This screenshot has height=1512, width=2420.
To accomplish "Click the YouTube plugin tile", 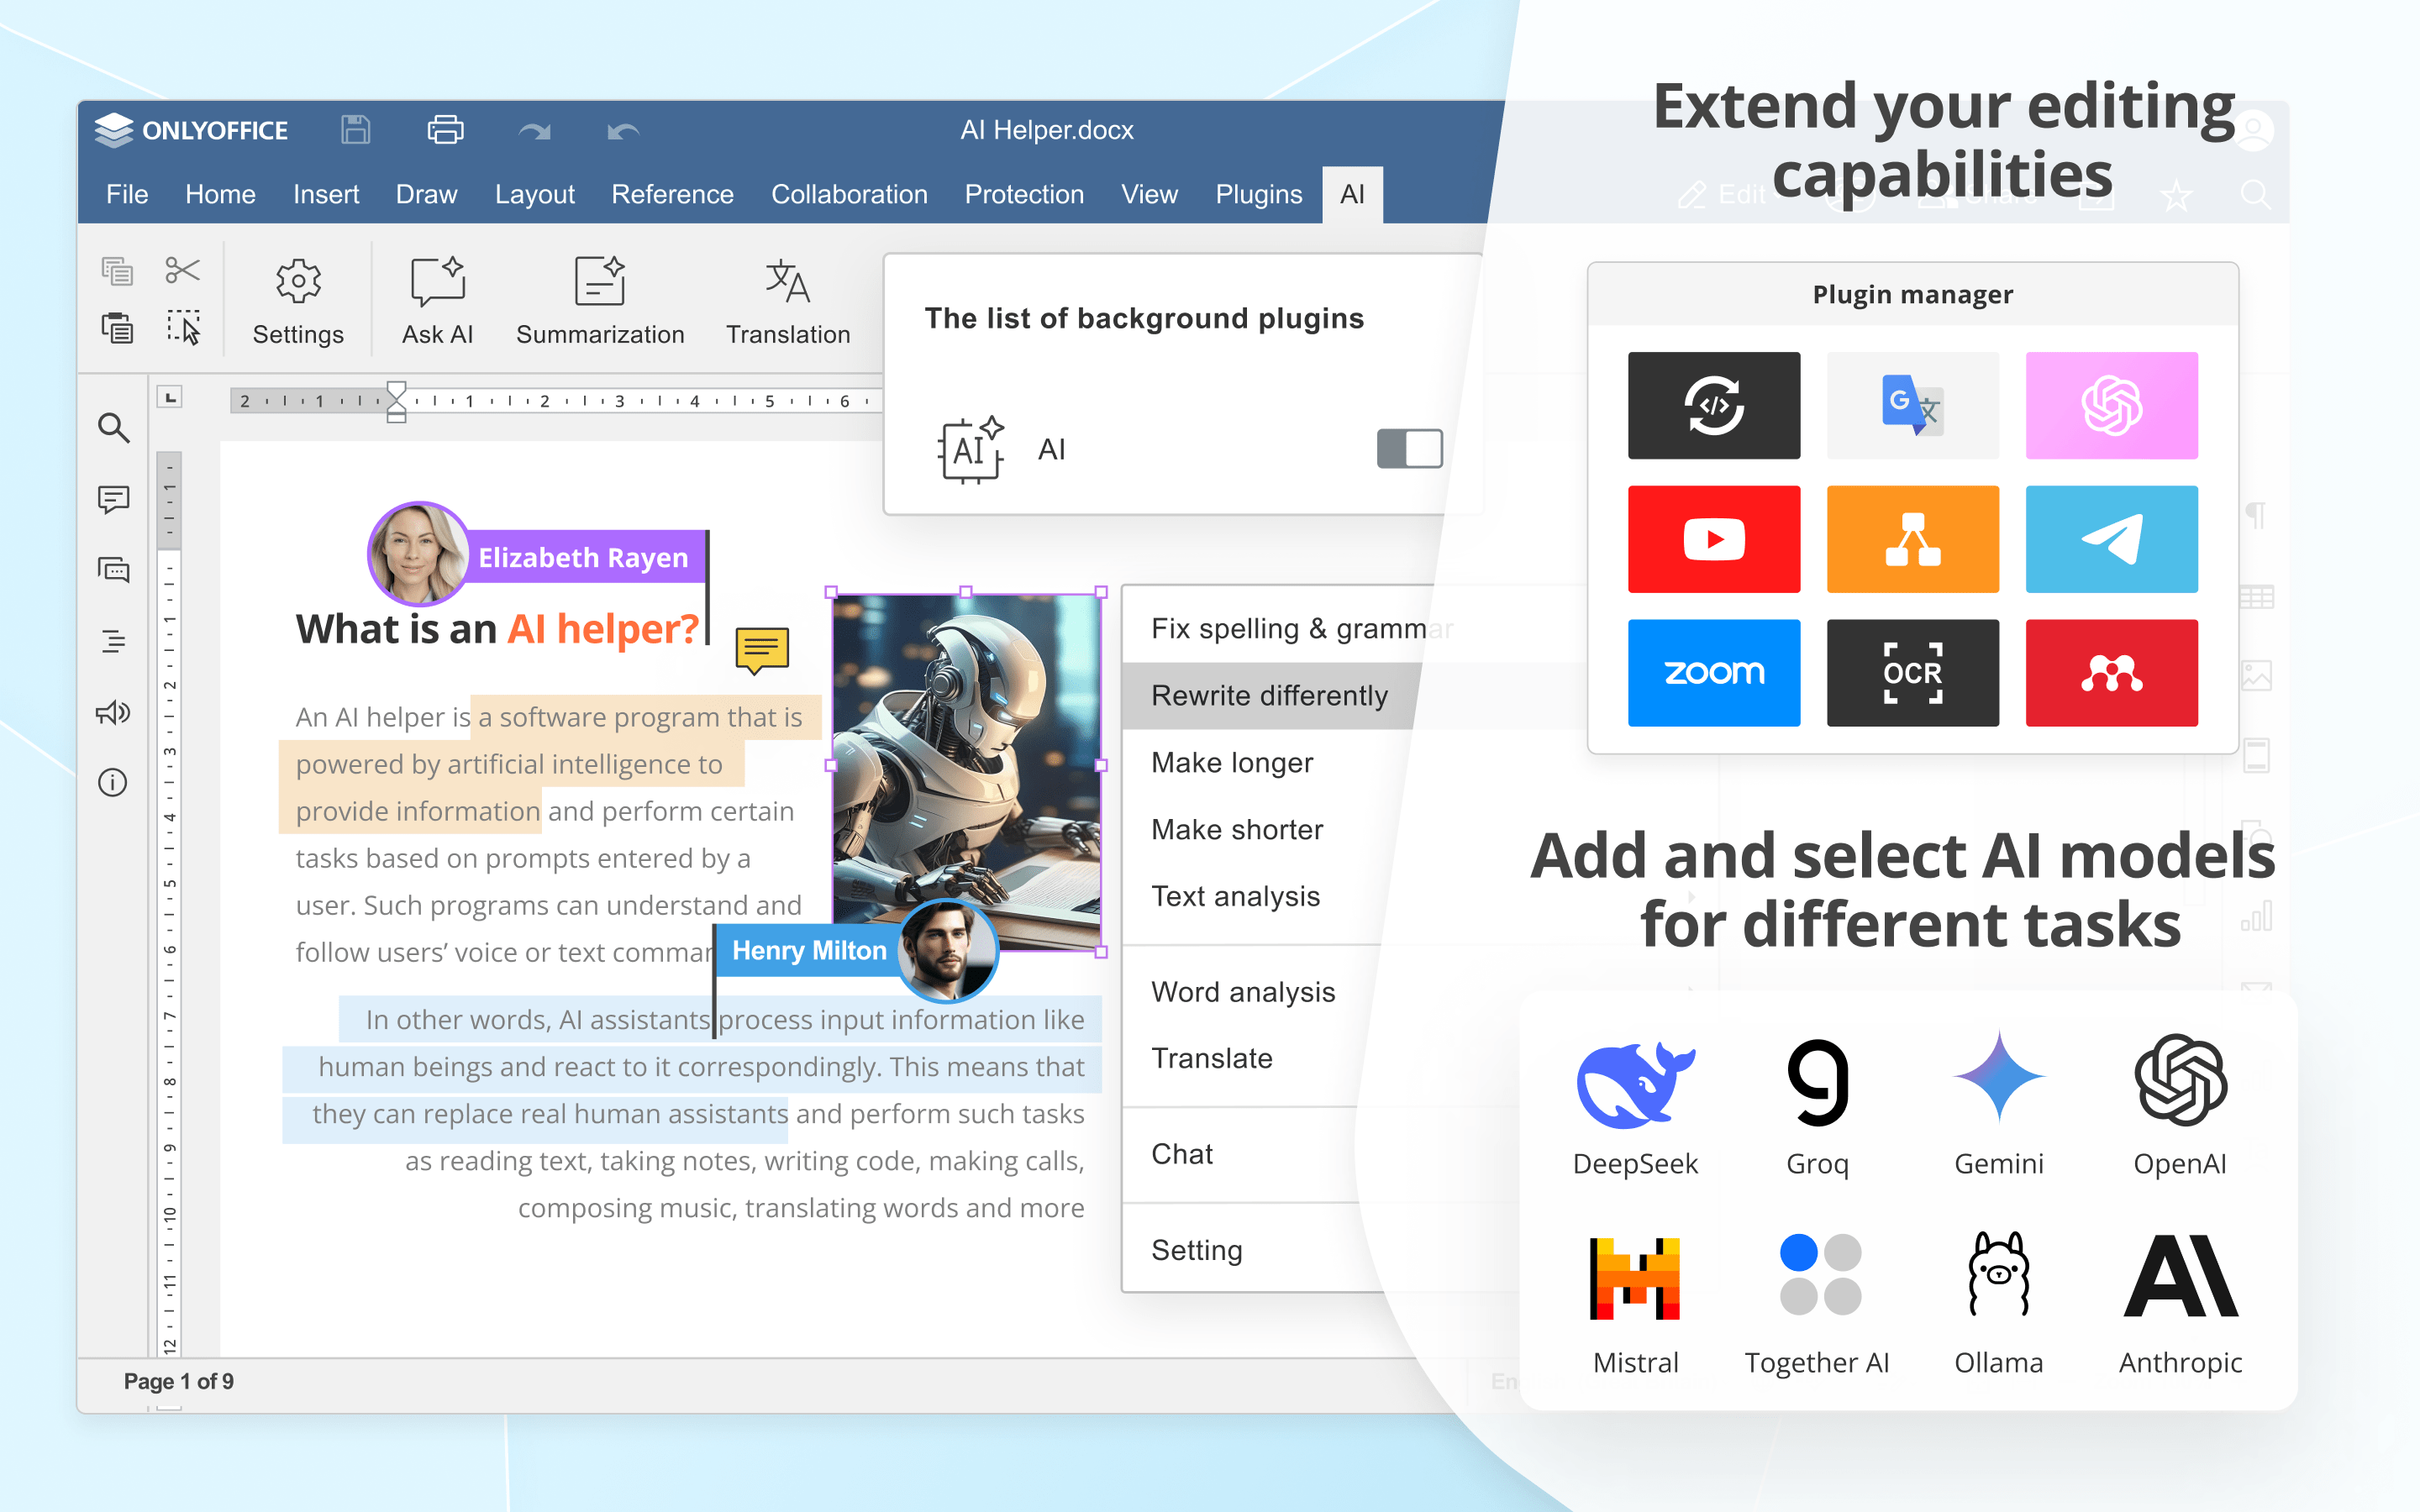I will pyautogui.click(x=1713, y=539).
